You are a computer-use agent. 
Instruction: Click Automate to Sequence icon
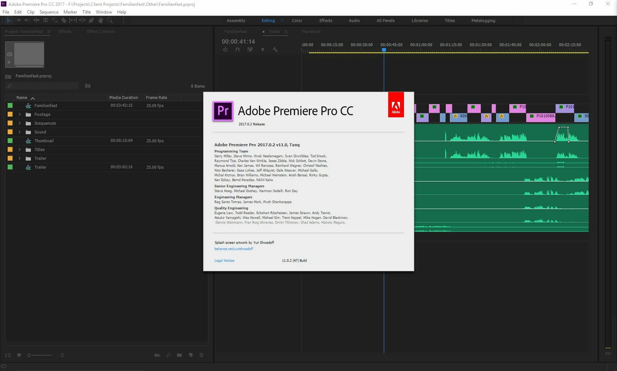click(x=157, y=355)
